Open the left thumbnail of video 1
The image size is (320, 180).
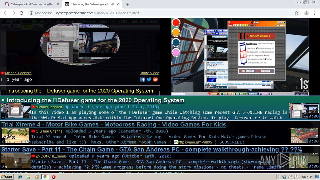coord(15,111)
